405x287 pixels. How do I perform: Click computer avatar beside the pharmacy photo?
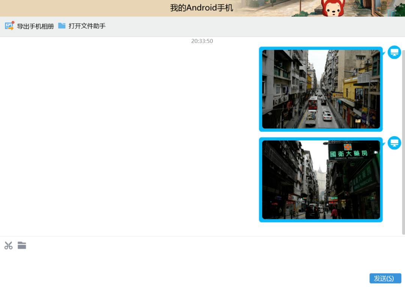(394, 143)
